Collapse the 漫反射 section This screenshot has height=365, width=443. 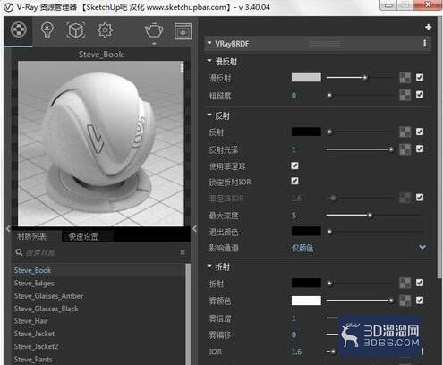tap(209, 61)
